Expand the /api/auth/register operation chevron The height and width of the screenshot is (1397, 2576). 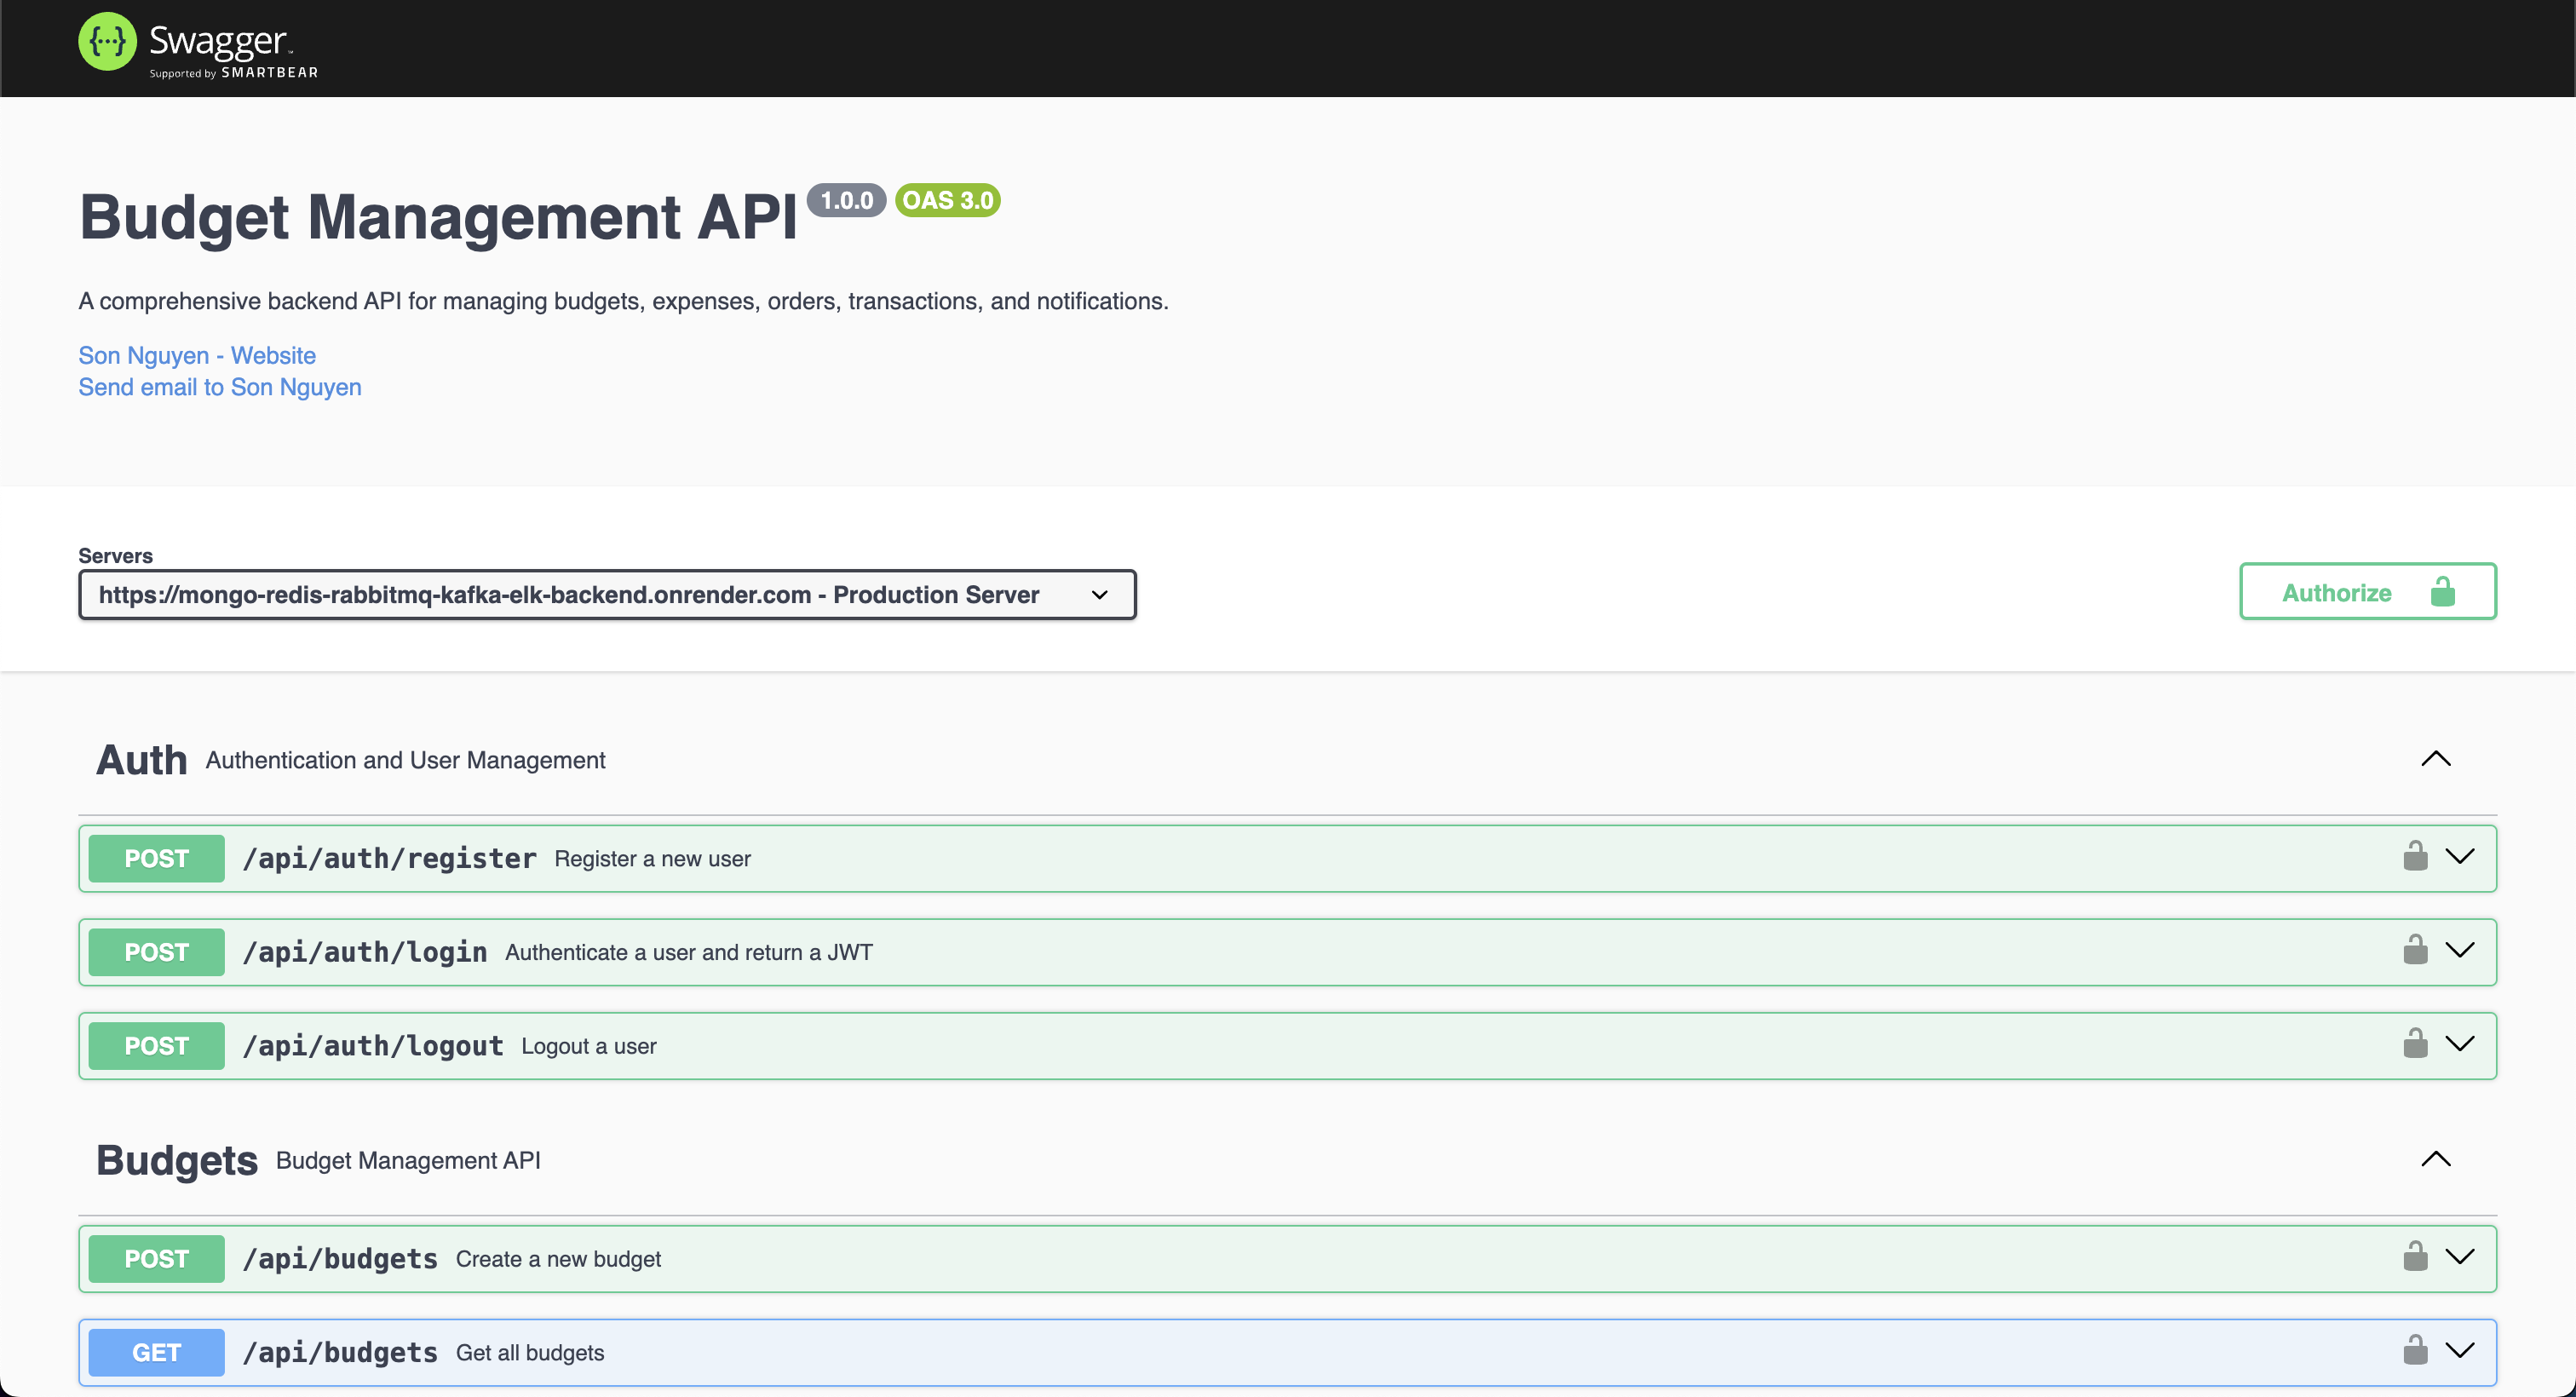pos(2460,857)
